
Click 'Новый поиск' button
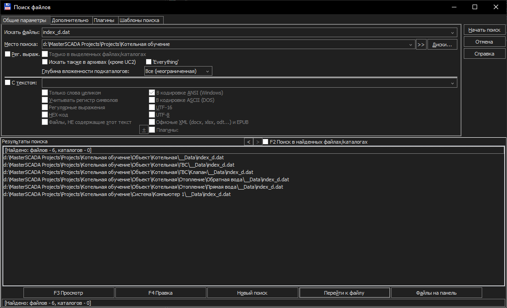pos(252,293)
